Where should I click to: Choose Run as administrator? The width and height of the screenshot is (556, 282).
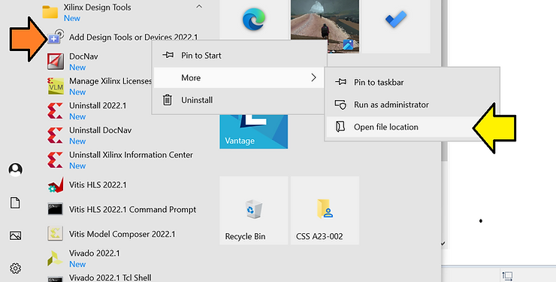click(x=412, y=105)
